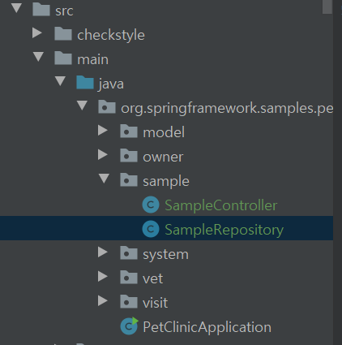
Task: Click the owner package icon
Action: (x=129, y=156)
